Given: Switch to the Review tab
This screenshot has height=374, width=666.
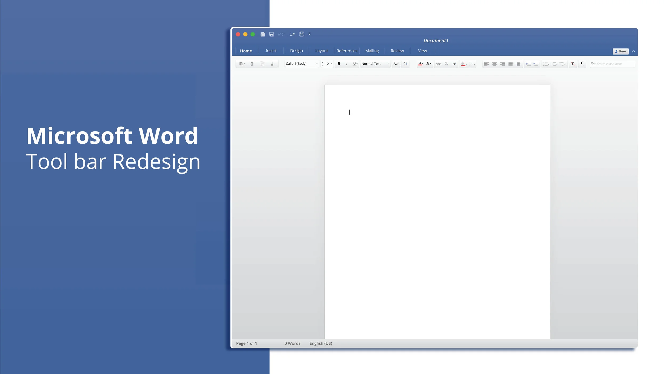Looking at the screenshot, I should [x=397, y=51].
